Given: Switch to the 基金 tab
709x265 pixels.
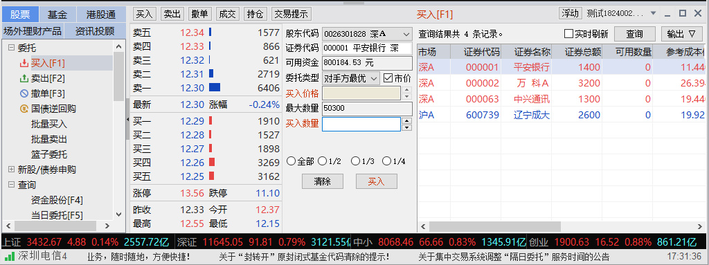Looking at the screenshot, I should pyautogui.click(x=57, y=15).
